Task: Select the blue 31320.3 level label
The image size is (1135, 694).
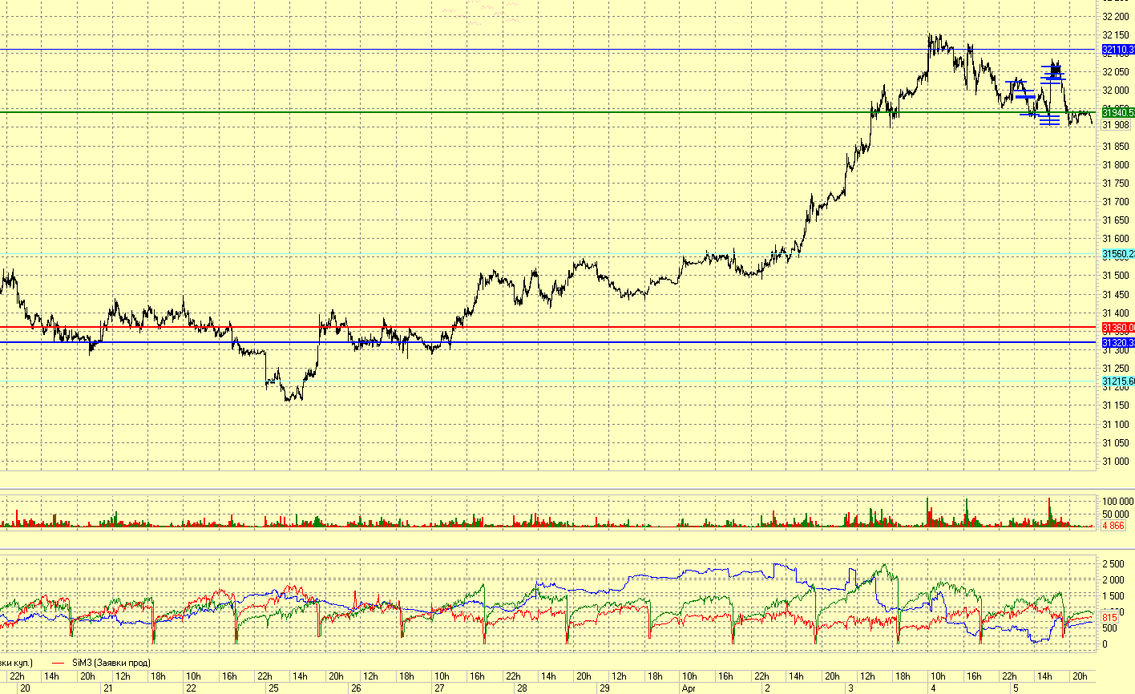Action: pyautogui.click(x=1118, y=343)
